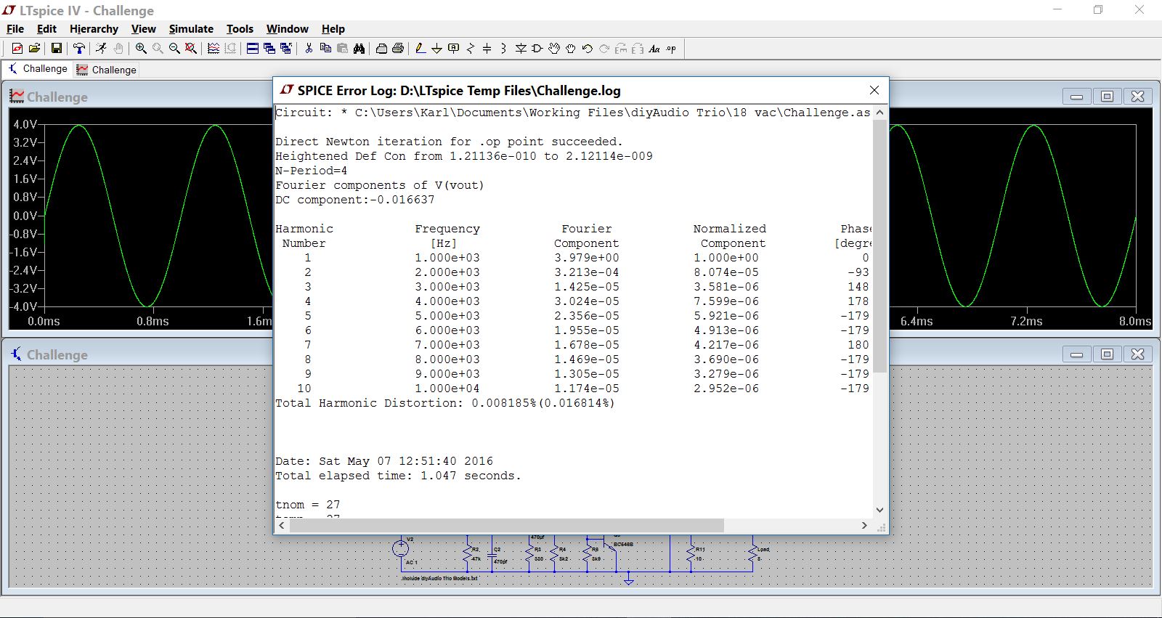
Task: Click the Print setup icon
Action: point(381,49)
